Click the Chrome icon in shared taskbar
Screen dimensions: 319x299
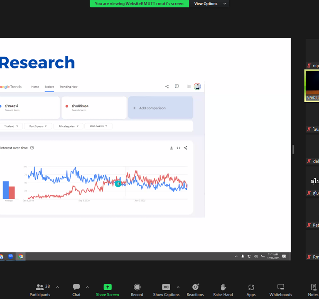click(x=20, y=257)
